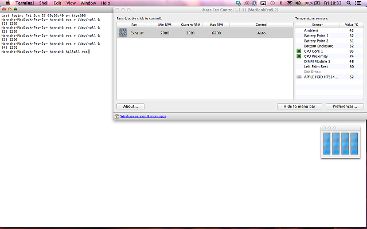
Task: Zoom the Terminal window with green button
Action: 15,9
